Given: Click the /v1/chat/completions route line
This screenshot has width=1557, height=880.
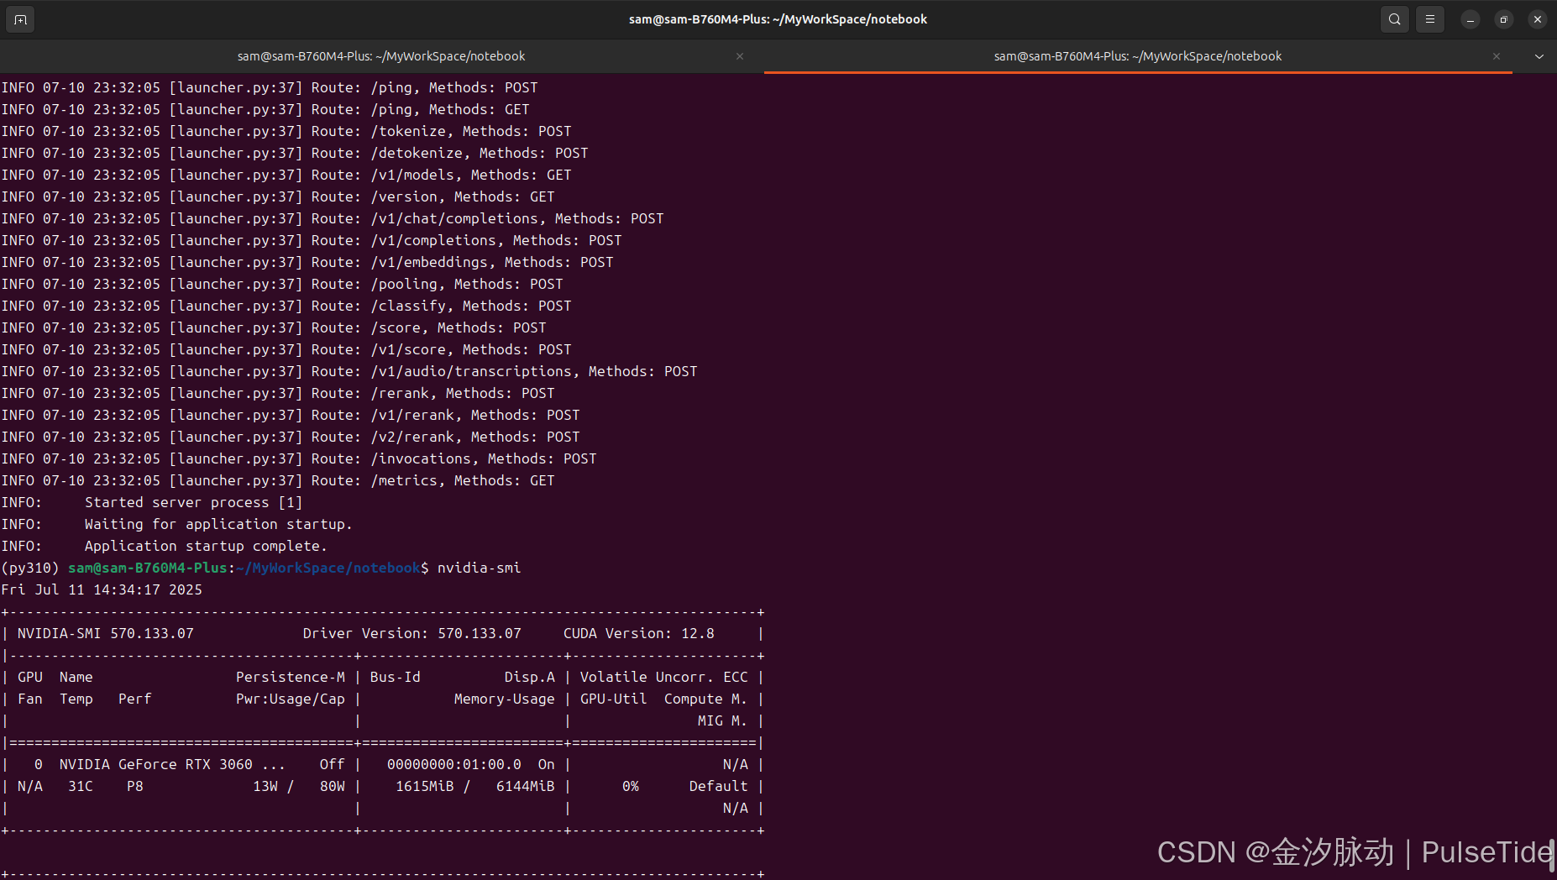Looking at the screenshot, I should pos(333,218).
